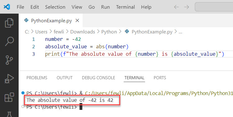Go back with the left arrow

click(176, 7)
